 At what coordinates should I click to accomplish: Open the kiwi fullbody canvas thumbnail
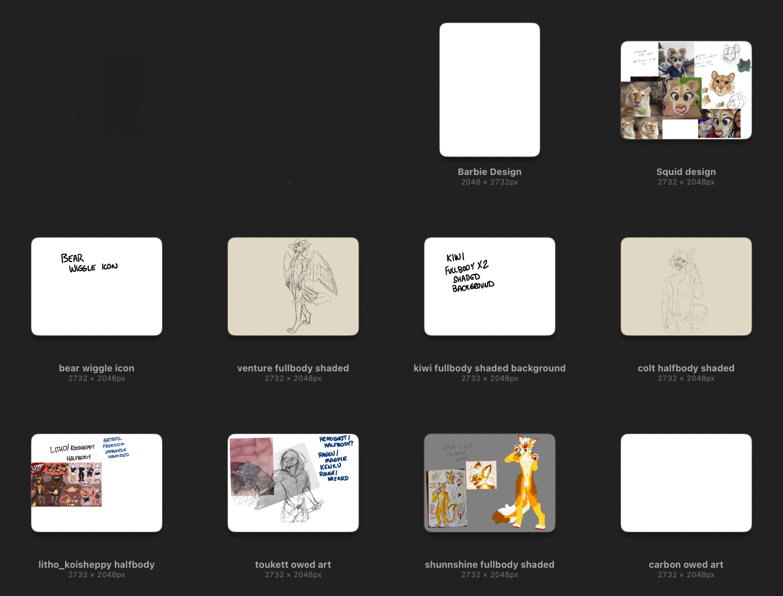click(x=489, y=286)
